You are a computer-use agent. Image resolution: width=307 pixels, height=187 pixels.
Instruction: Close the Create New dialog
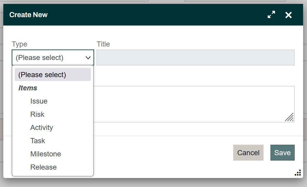[x=288, y=15]
